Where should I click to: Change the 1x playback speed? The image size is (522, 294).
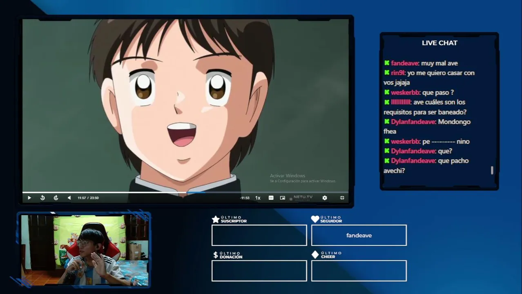click(258, 198)
